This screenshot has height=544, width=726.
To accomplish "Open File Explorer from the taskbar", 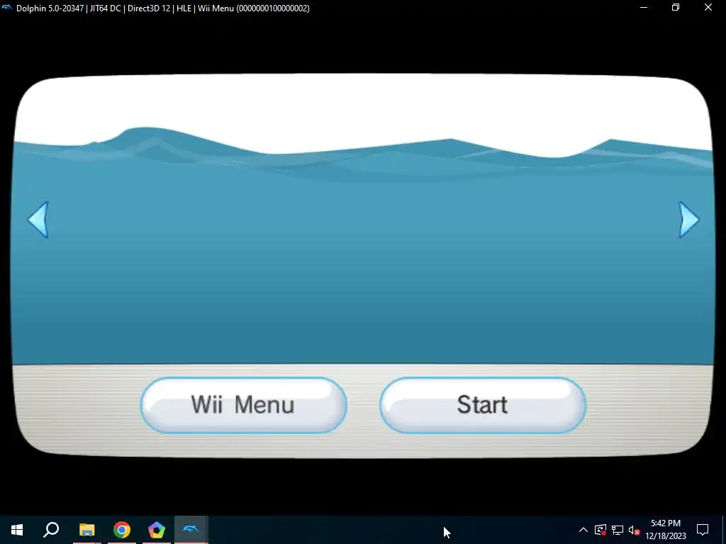I will point(86,530).
